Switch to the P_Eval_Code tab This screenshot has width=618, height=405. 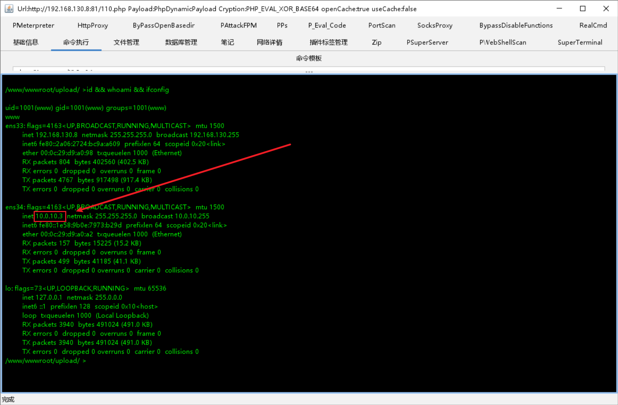pos(327,25)
